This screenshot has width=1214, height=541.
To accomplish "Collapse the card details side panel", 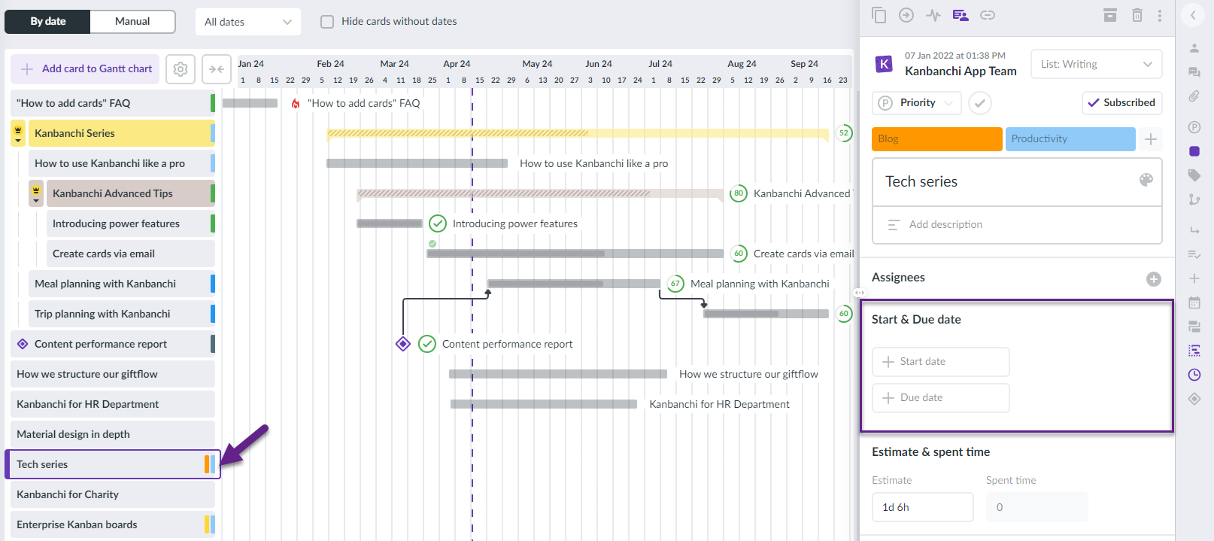I will 1193,15.
